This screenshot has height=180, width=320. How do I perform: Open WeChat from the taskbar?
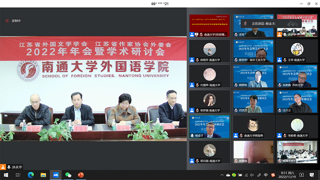[68, 175]
